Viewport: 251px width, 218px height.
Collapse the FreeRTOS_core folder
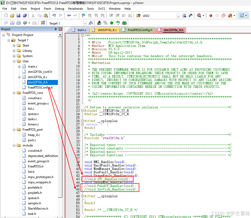14,93
